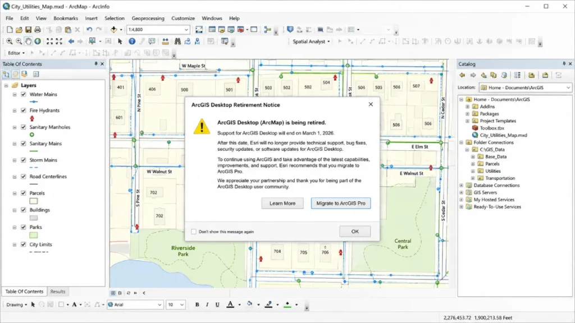Hide the Buildings layer
Image resolution: width=575 pixels, height=323 pixels.
(x=24, y=210)
